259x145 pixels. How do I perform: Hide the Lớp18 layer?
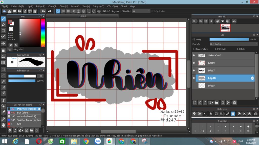click(x=194, y=78)
